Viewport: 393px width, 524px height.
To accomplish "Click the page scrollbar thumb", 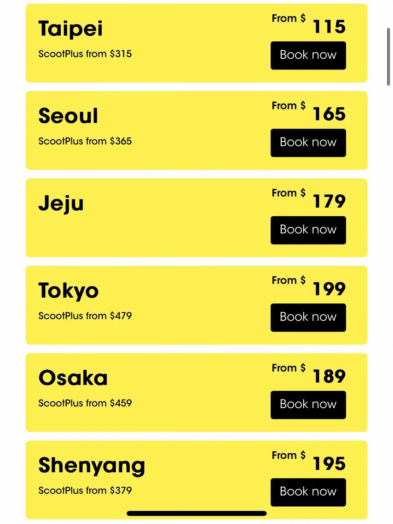I will (388, 57).
